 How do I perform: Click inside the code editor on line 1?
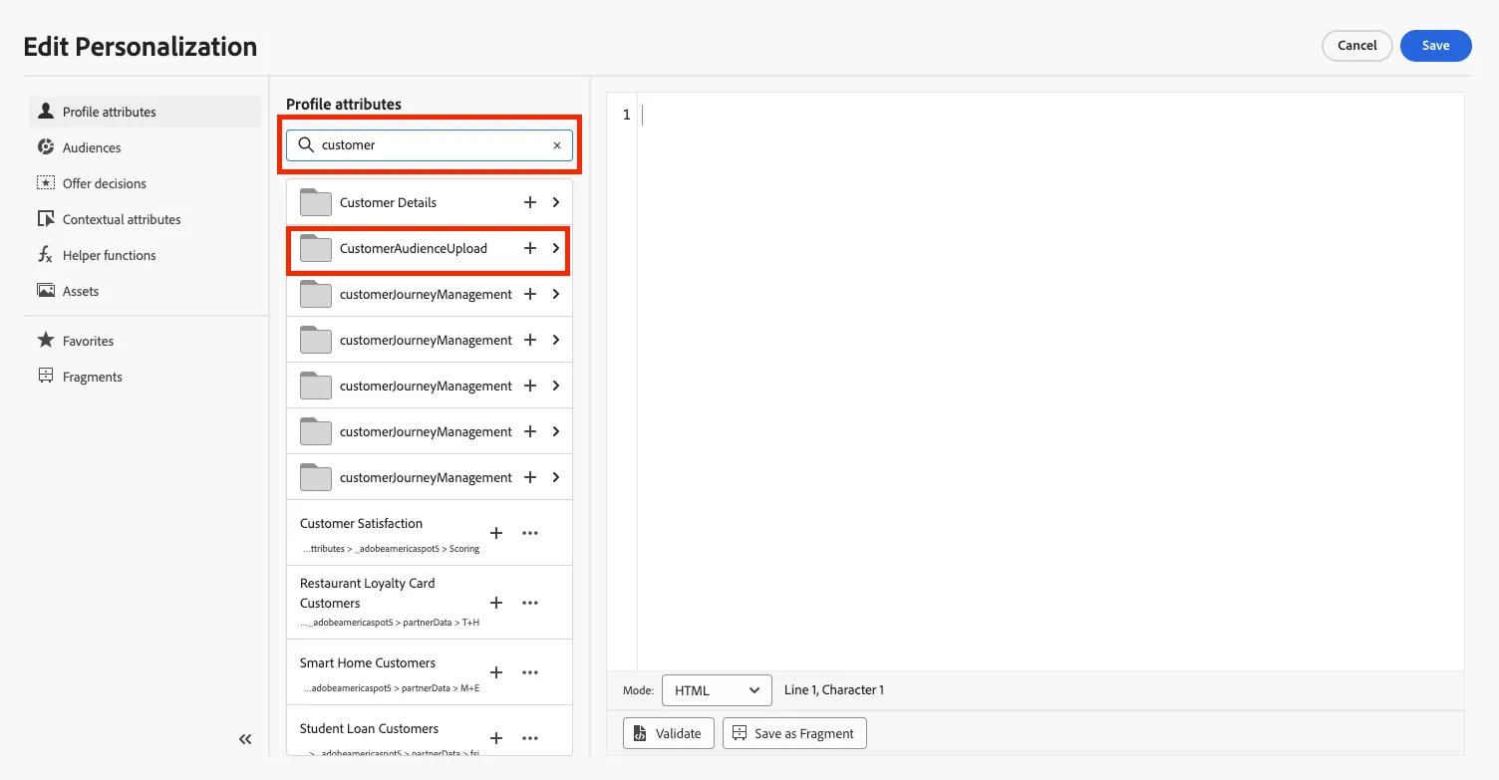1050,116
